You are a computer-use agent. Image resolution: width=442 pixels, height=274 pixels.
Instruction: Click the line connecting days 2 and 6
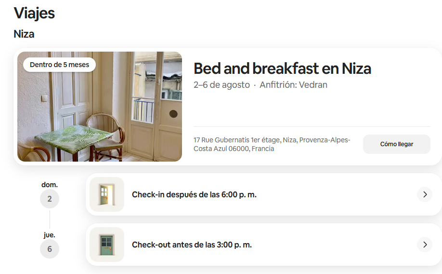pos(50,219)
